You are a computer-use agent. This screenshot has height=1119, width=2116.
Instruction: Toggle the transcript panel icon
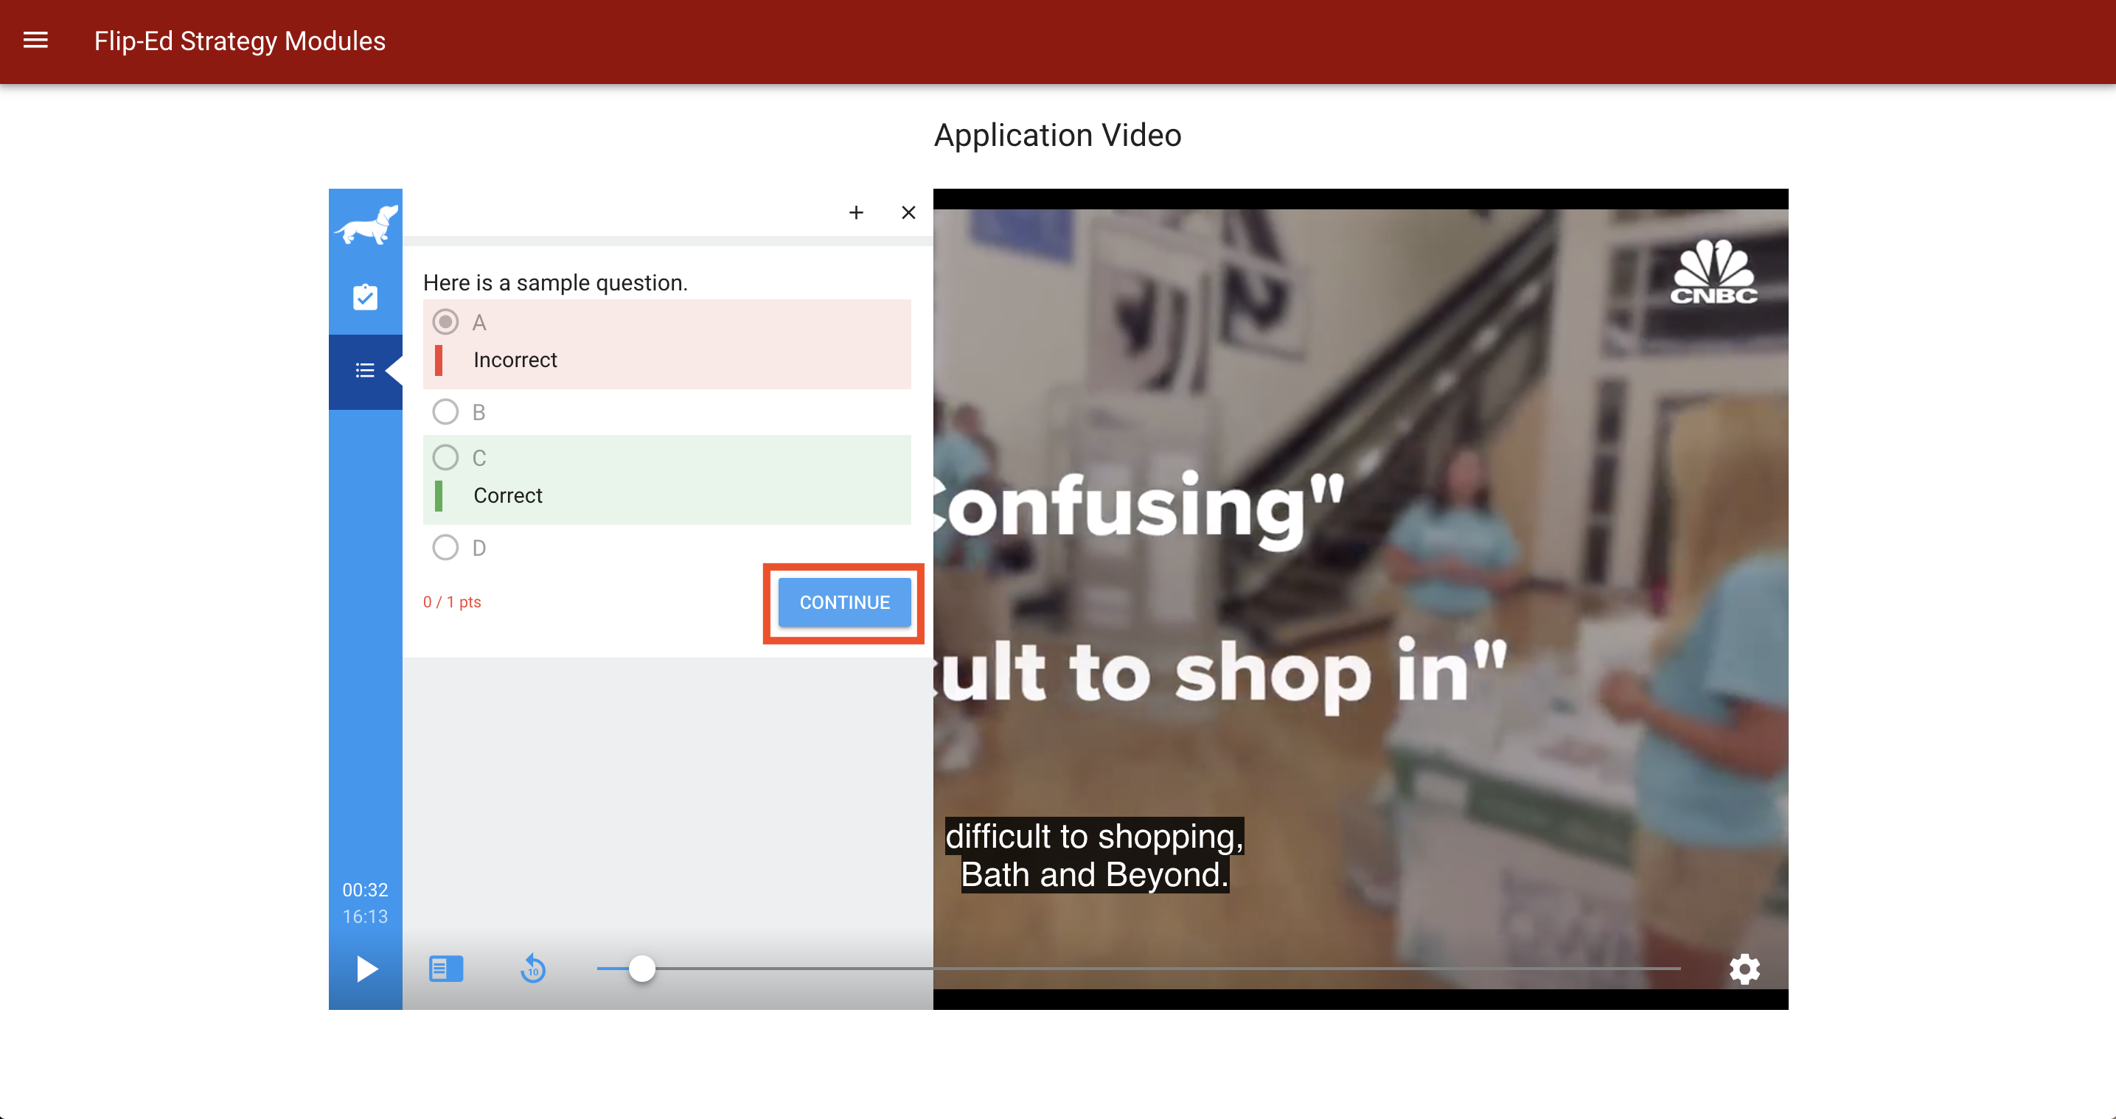446,969
